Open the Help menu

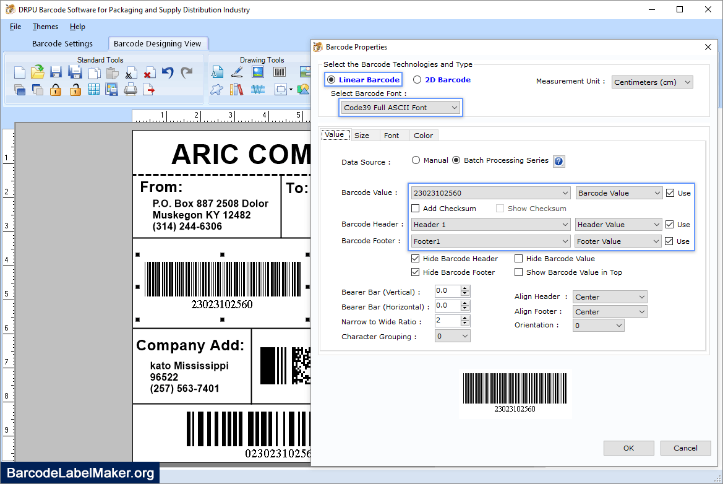click(77, 27)
